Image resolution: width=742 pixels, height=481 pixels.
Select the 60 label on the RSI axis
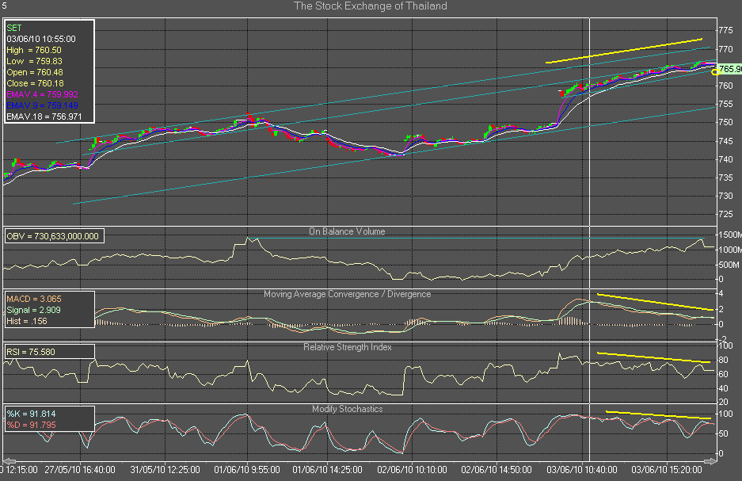723,375
